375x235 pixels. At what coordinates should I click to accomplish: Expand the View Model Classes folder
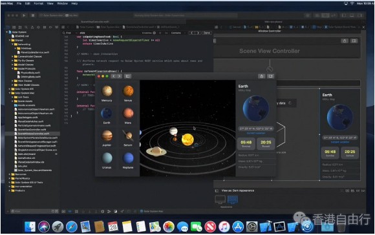[x=12, y=85]
